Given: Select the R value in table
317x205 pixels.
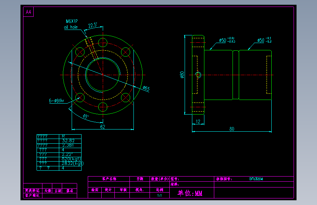Looking at the screenshot, I should click(63, 136).
